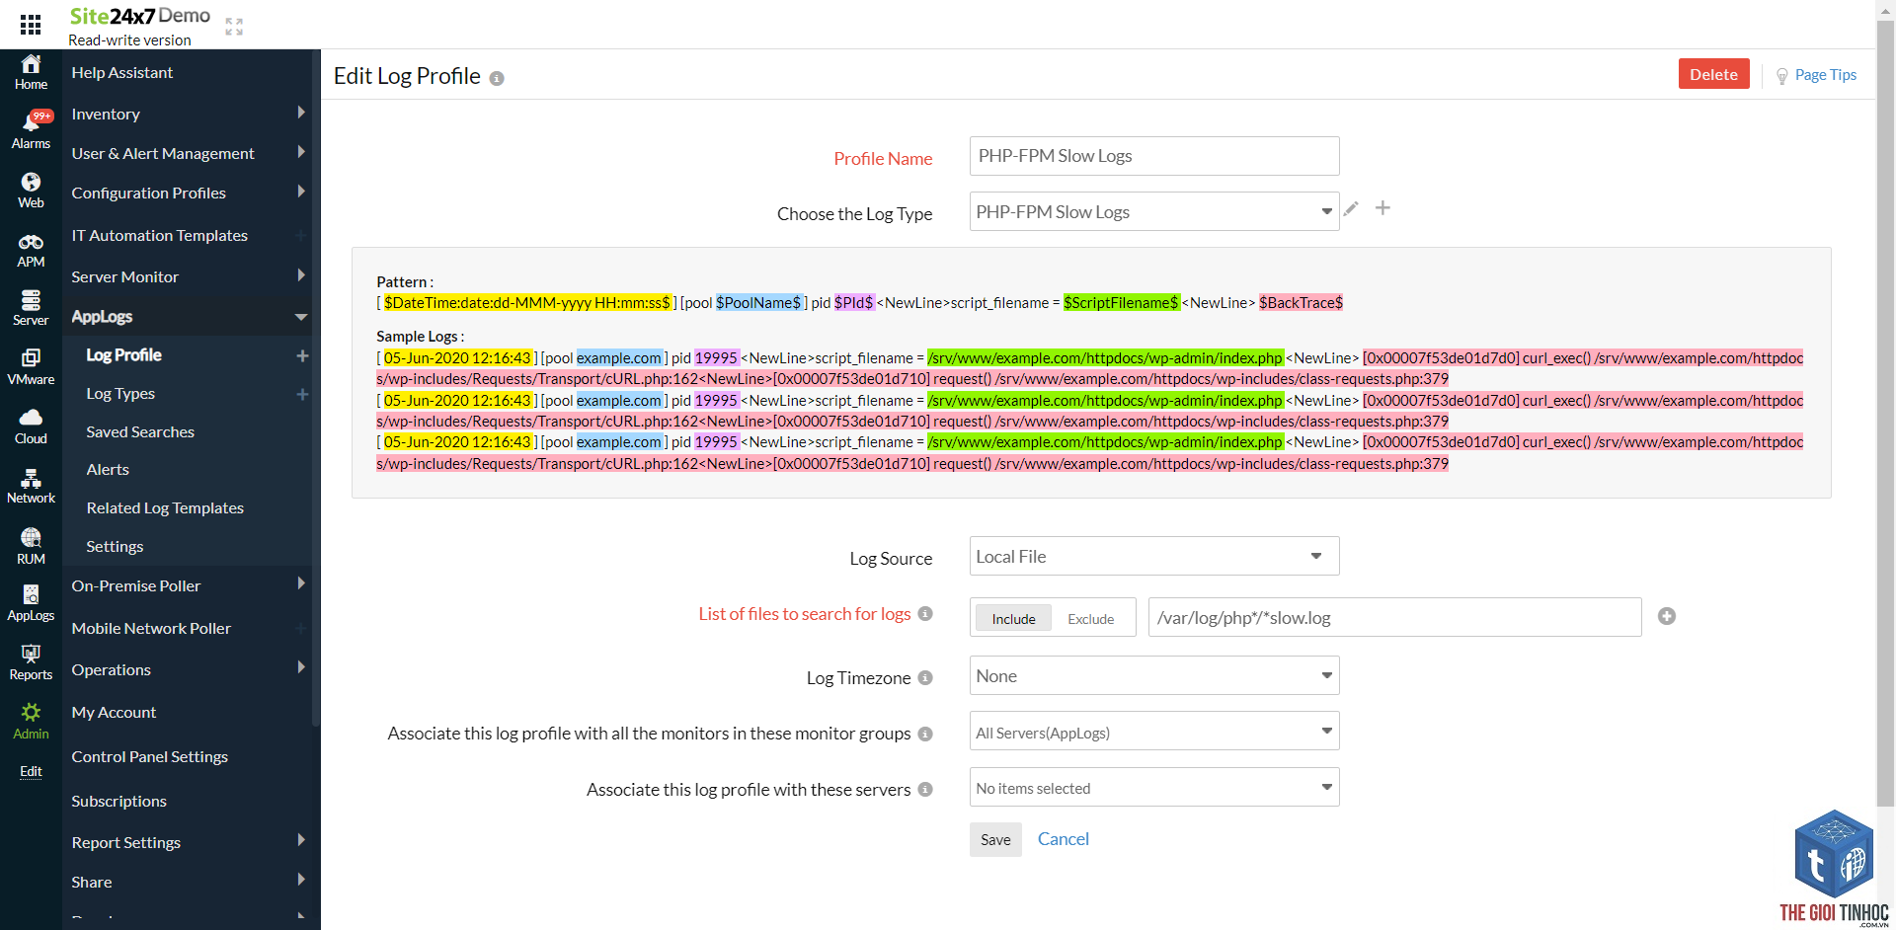Add new log type plus icon
Viewport: 1896px width, 930px height.
point(1382,208)
